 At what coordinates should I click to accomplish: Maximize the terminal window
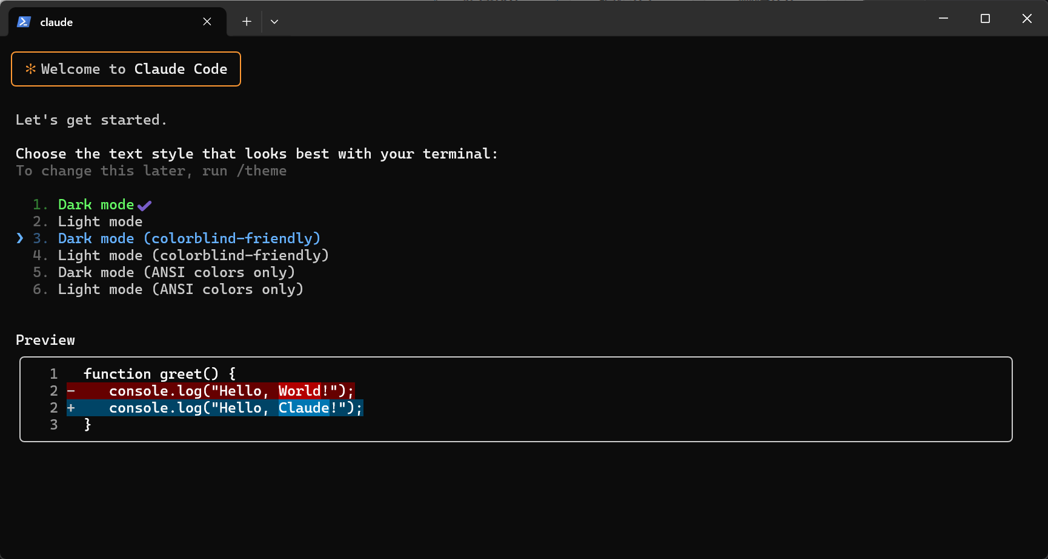click(985, 19)
